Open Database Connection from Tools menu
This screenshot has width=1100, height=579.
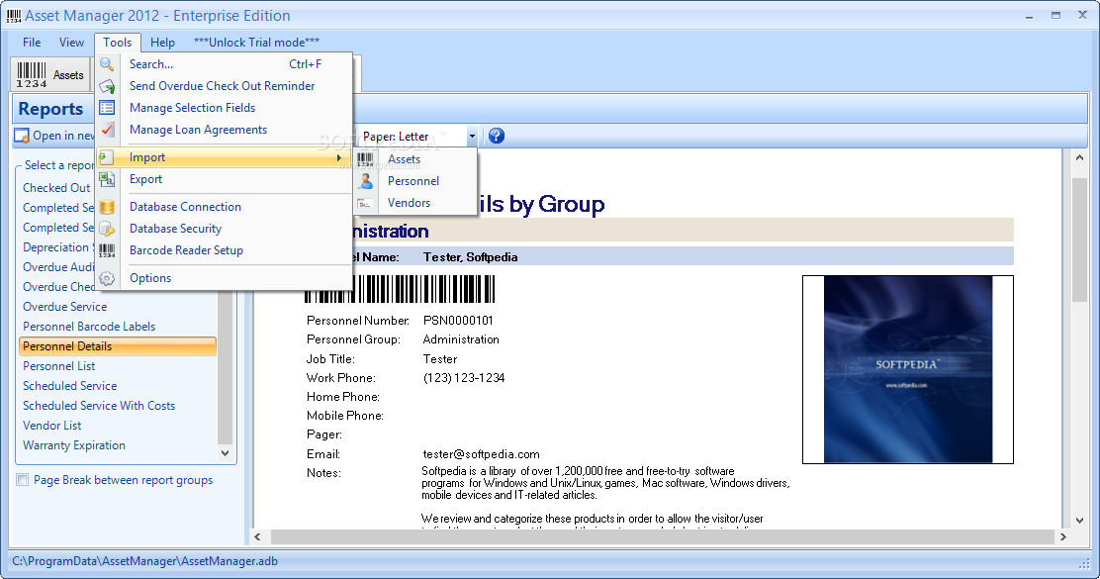(x=225, y=207)
